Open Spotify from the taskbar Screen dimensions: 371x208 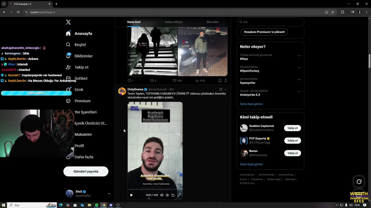tap(97, 205)
